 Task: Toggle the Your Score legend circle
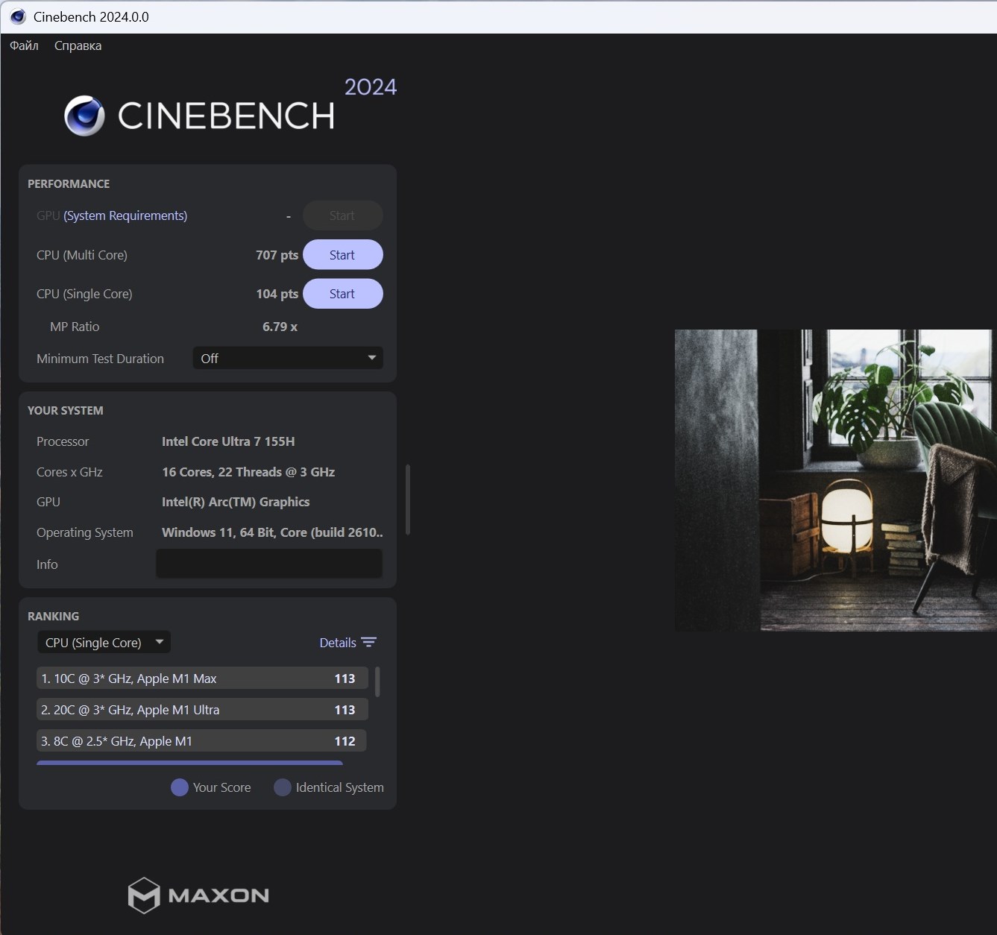(x=180, y=787)
